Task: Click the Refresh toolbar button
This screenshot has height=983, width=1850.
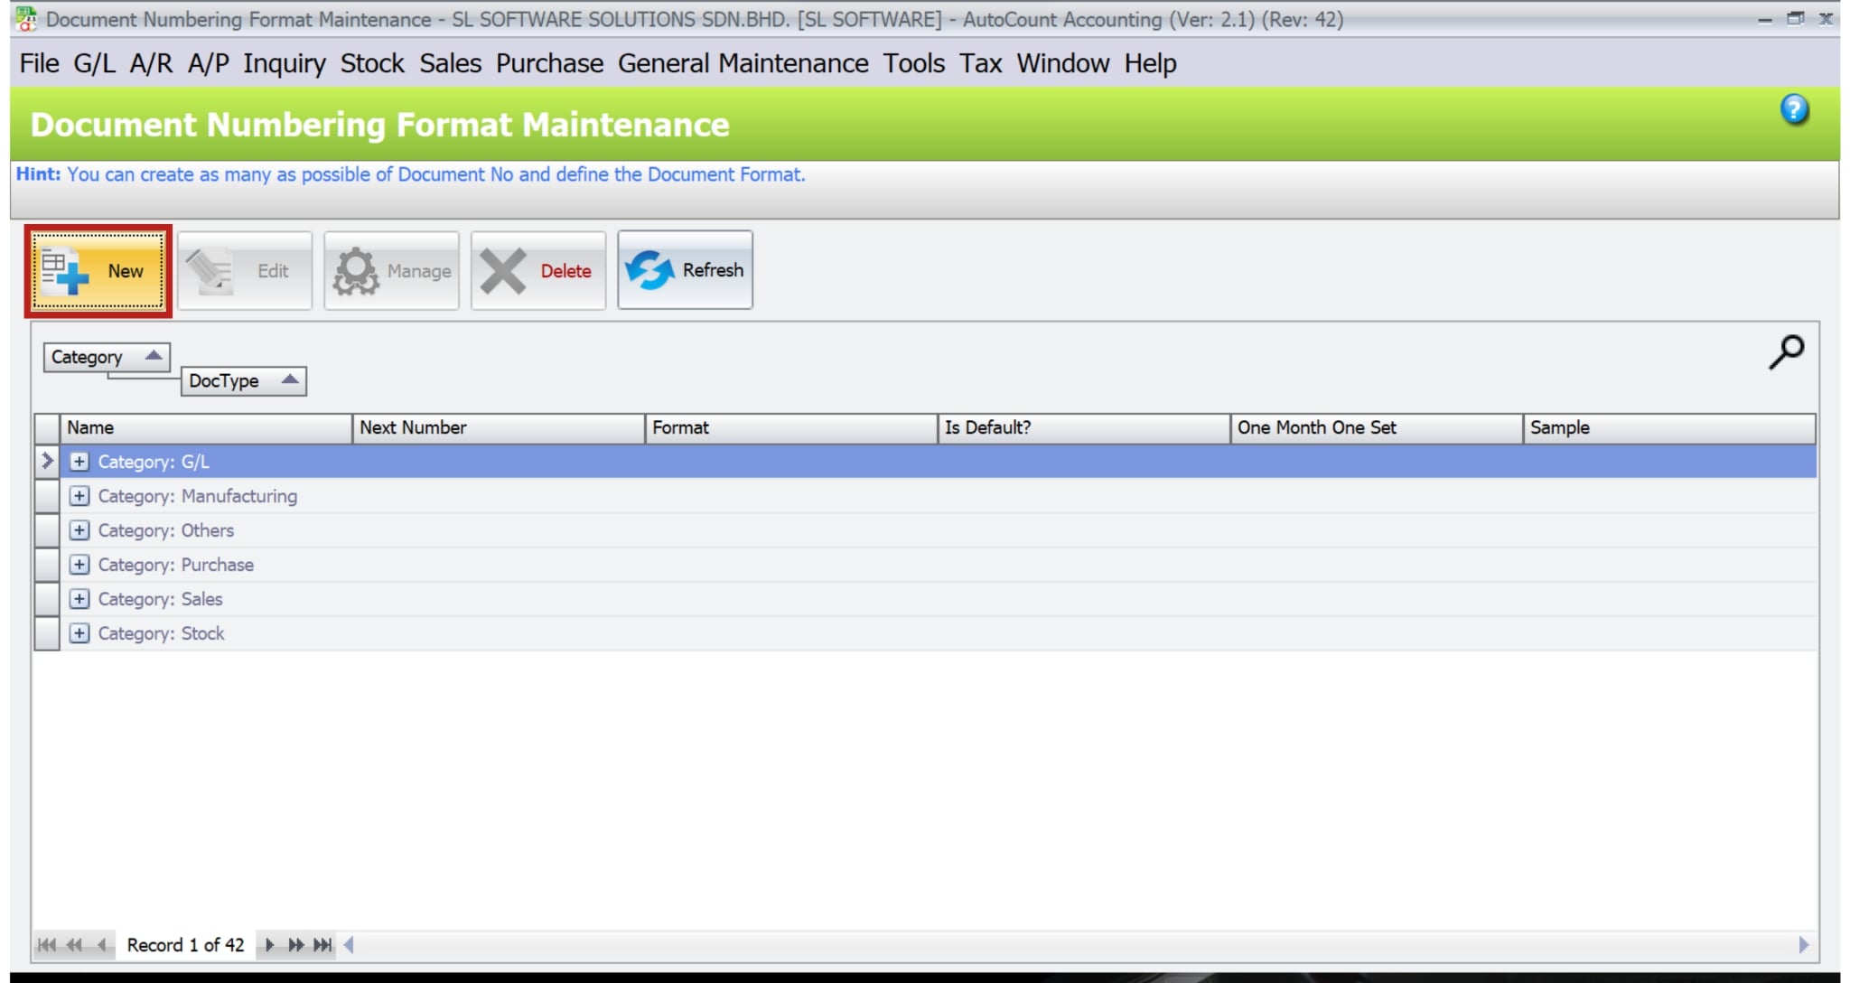Action: (x=685, y=270)
